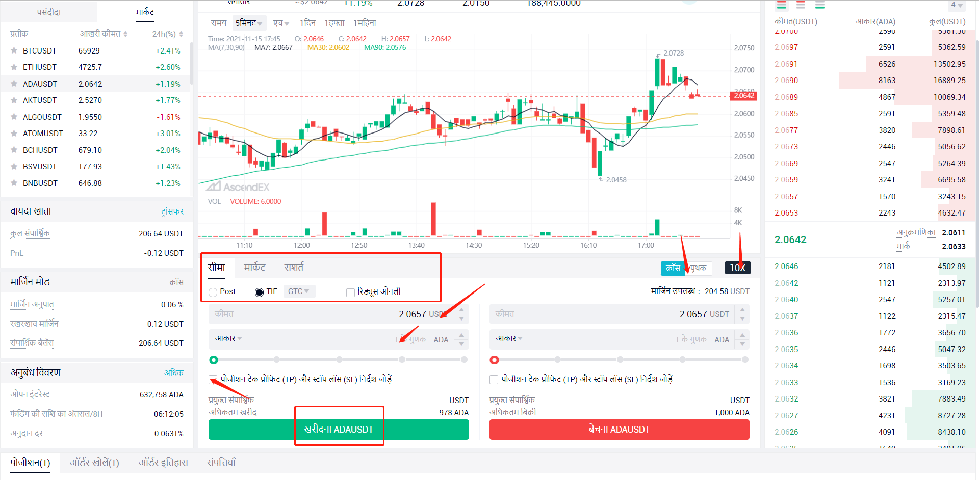Check TP/SL option on the buy side

[x=213, y=379]
